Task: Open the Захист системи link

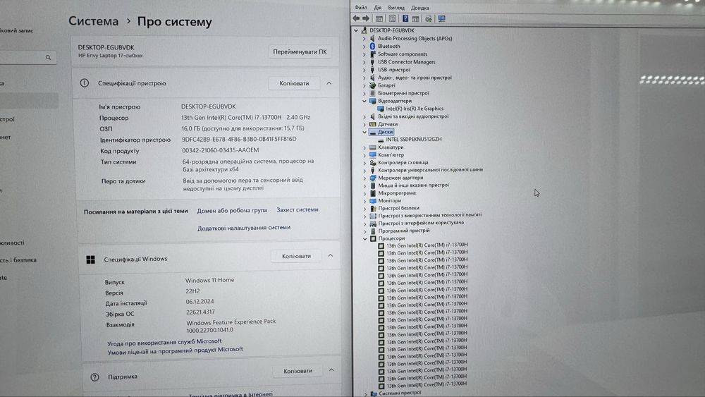Action: pyautogui.click(x=298, y=209)
